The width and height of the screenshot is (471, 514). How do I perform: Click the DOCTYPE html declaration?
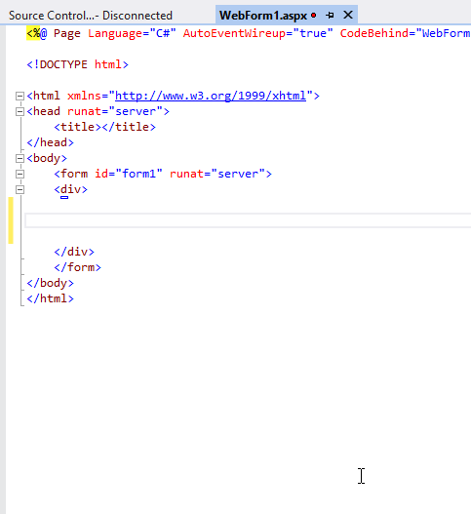pos(77,64)
